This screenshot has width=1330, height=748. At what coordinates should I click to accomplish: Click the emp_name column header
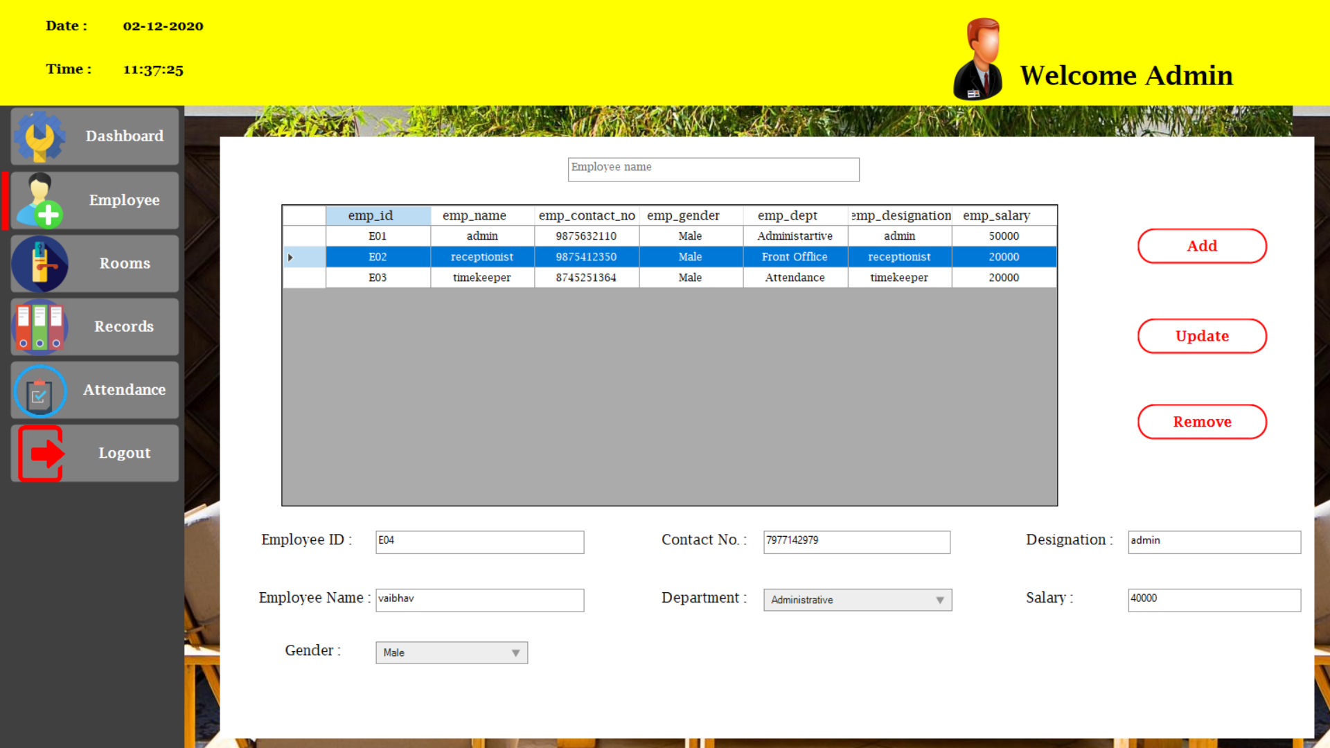tap(474, 215)
